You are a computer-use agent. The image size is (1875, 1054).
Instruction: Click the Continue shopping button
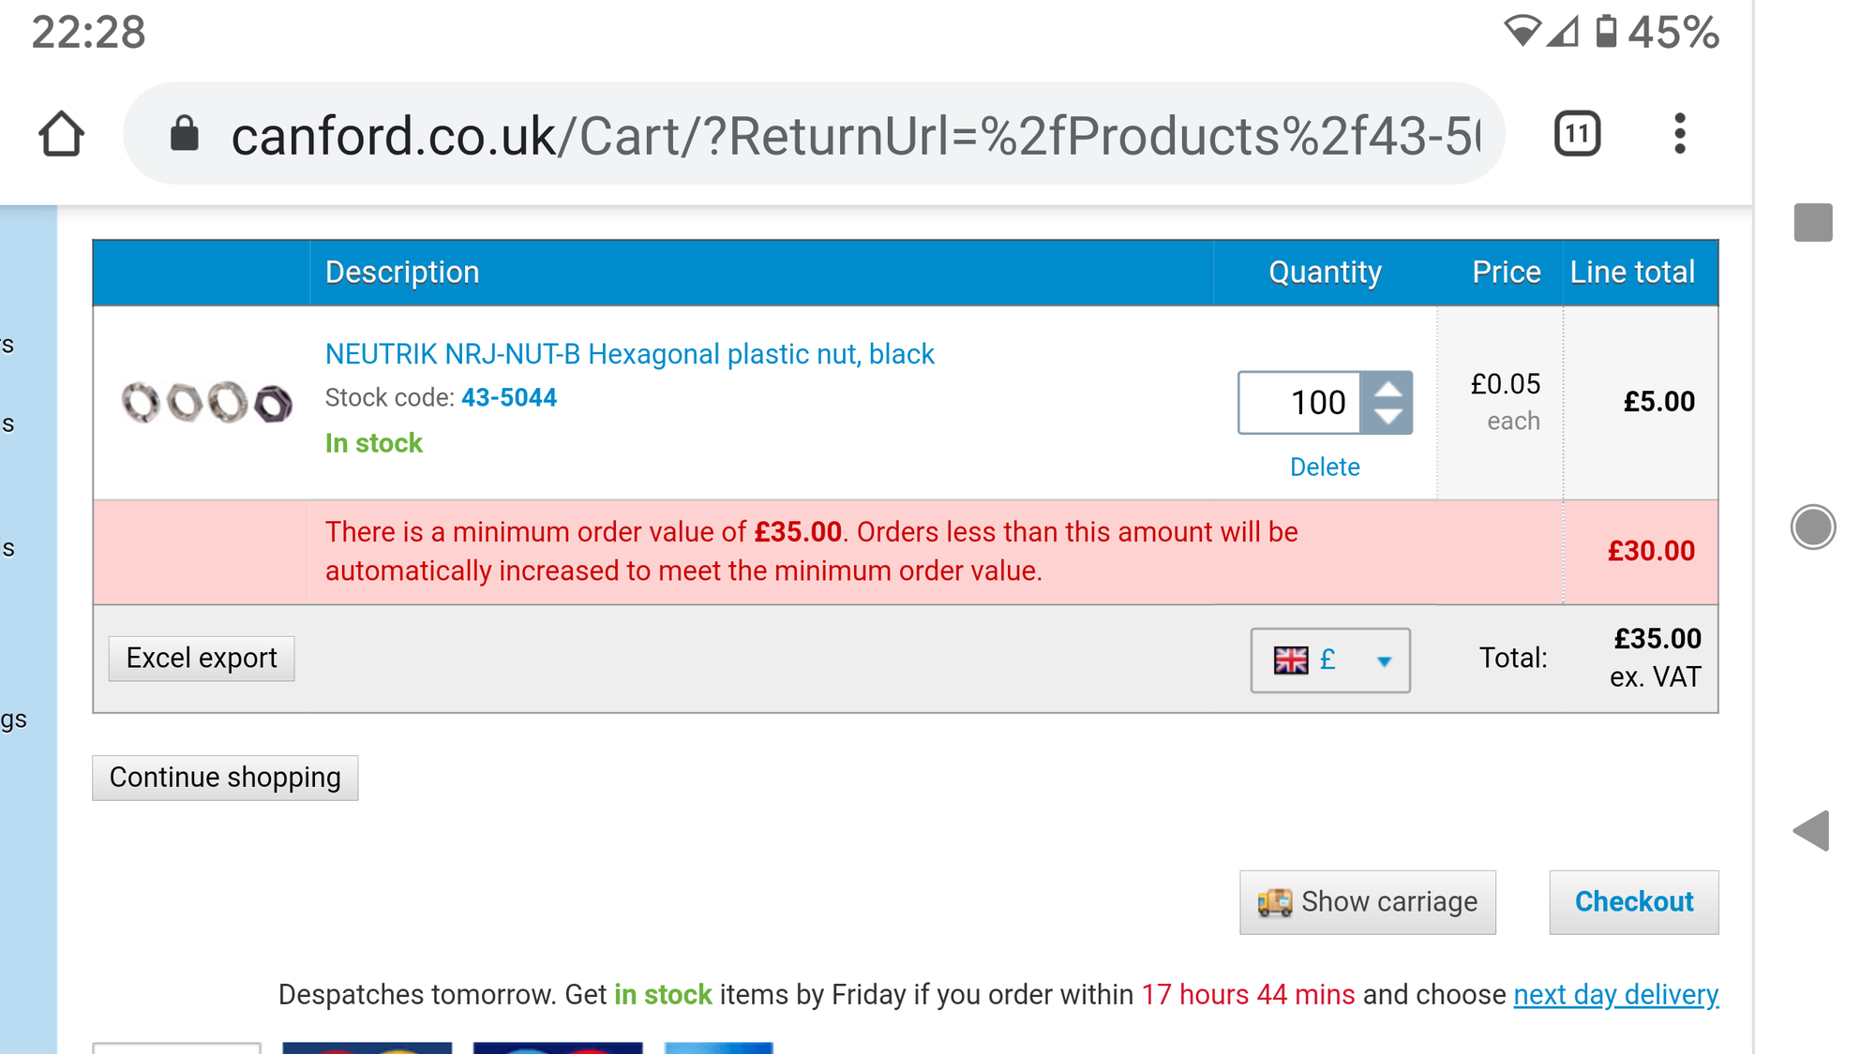[225, 778]
